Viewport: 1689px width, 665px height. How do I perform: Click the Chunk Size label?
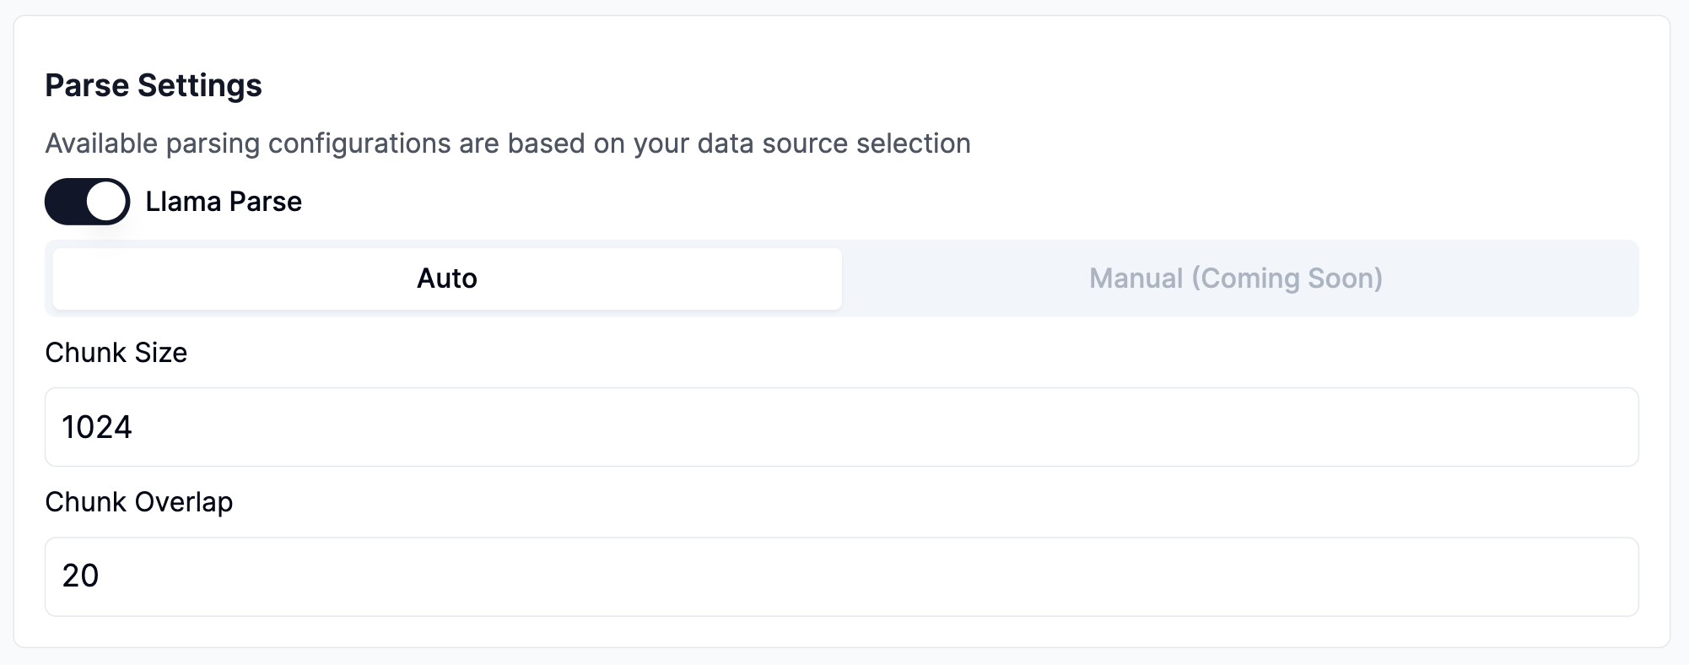click(117, 353)
